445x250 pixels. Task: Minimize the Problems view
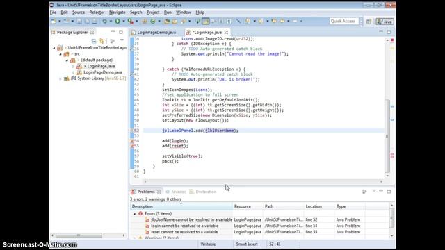click(381, 191)
